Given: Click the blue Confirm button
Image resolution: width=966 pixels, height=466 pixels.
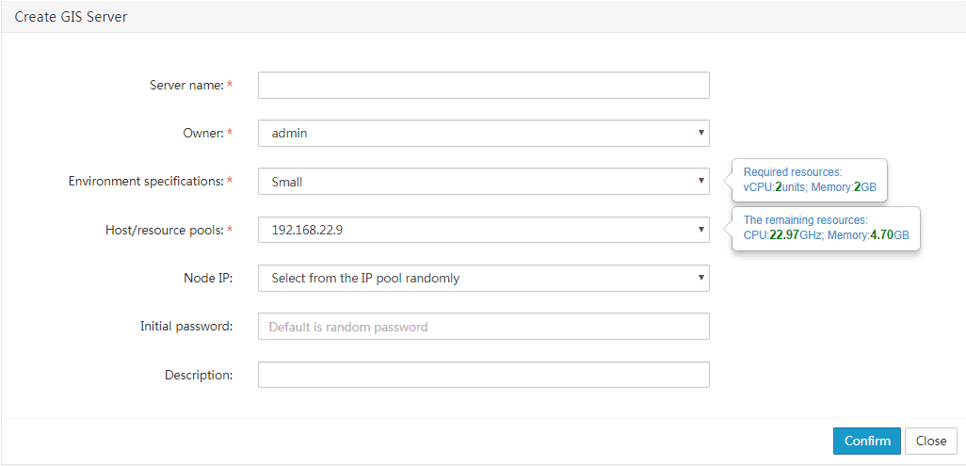Looking at the screenshot, I should (867, 441).
